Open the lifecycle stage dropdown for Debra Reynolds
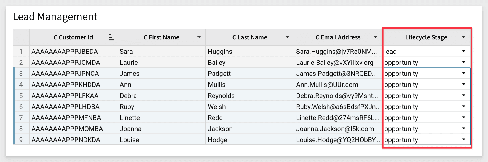Image resolution: width=488 pixels, height=162 pixels. (x=463, y=95)
